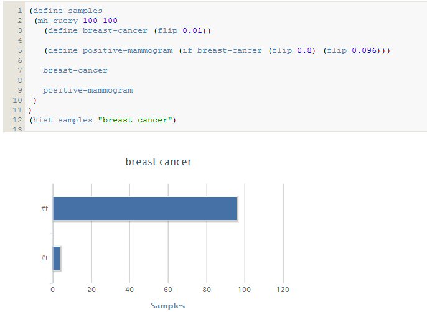Click the "flip 0.8" expression
Screen dimensions: 427x312
coord(294,50)
